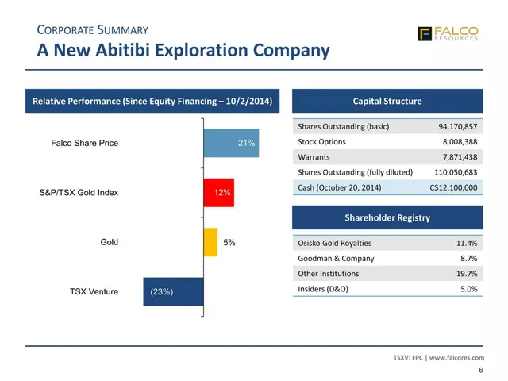Click the 19.7% value
This screenshot has width=508, height=381.
tap(467, 273)
